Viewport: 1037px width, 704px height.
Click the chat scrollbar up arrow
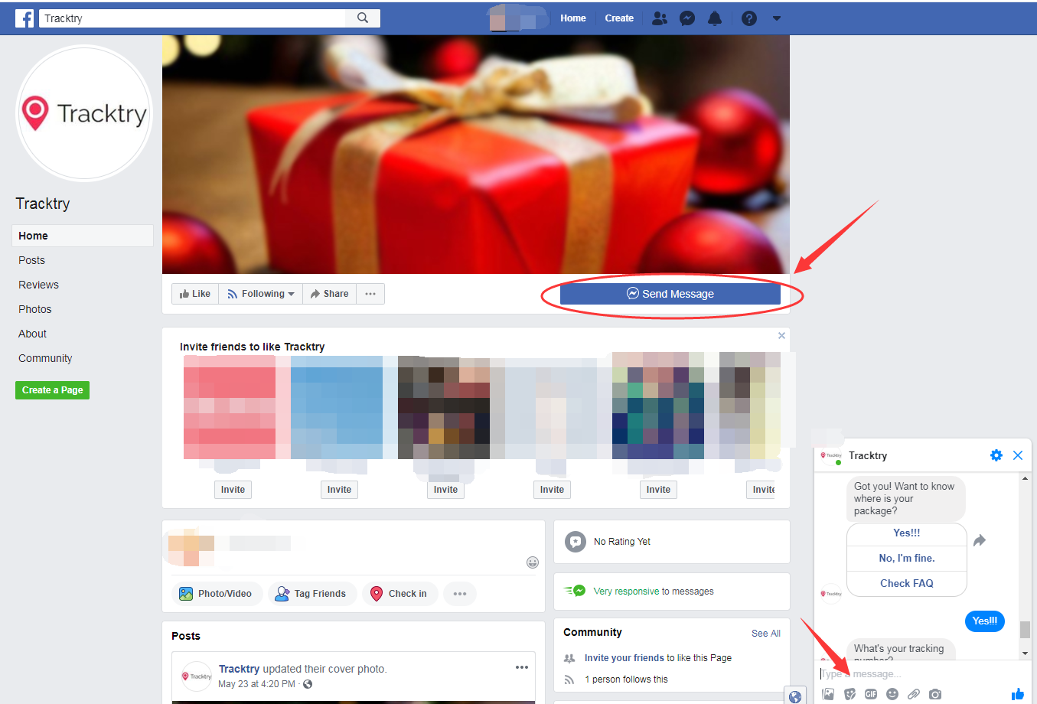[1026, 479]
